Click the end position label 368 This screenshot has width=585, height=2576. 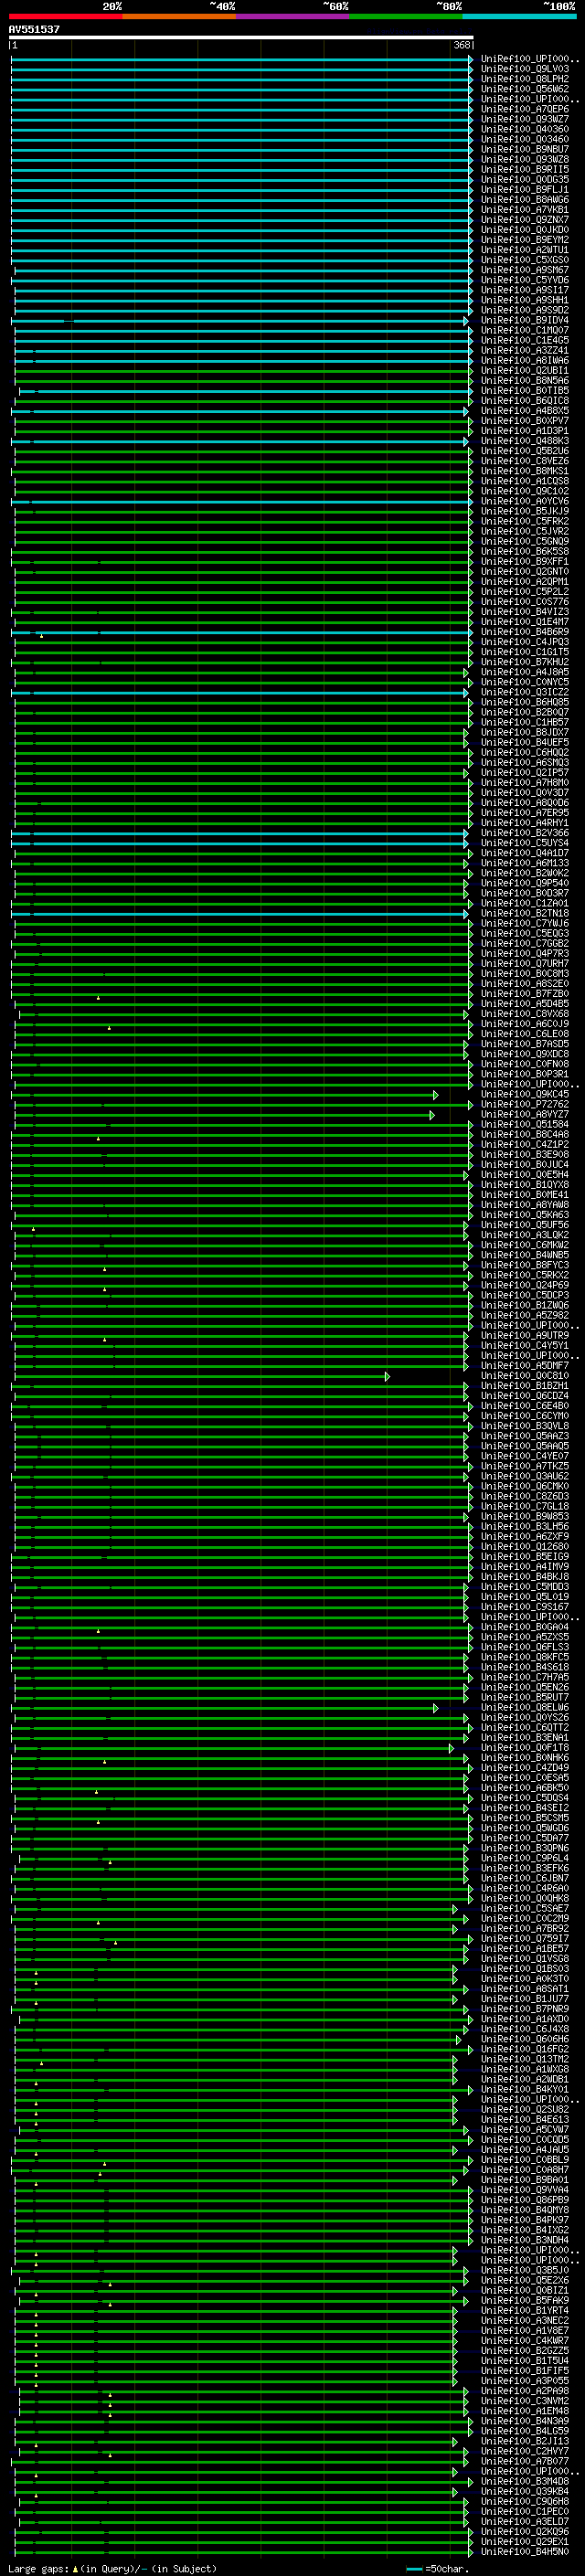462,45
